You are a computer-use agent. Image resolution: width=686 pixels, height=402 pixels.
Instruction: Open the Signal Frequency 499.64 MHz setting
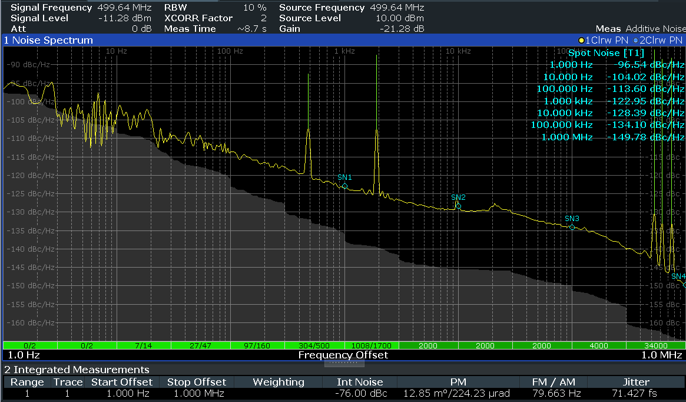[81, 8]
